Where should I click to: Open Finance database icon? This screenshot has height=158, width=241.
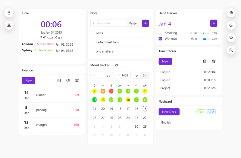59,81
